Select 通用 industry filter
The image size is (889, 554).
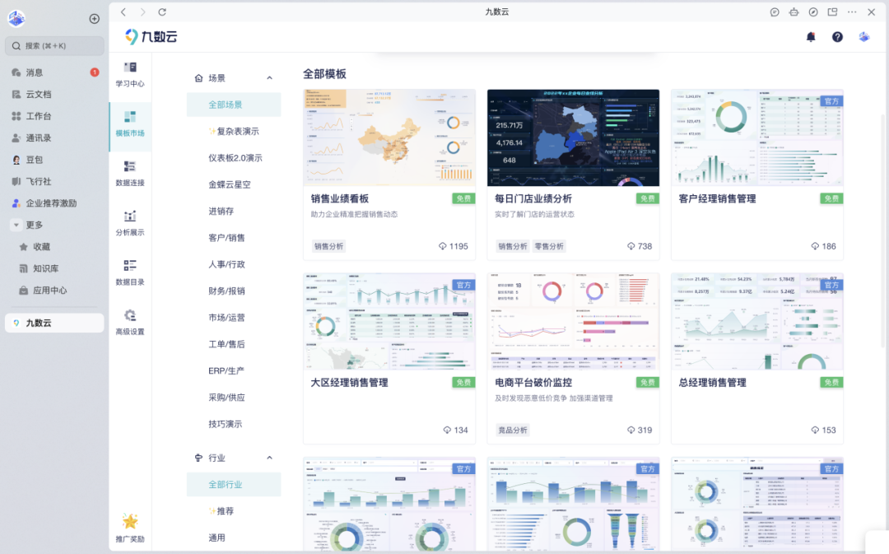point(234,538)
